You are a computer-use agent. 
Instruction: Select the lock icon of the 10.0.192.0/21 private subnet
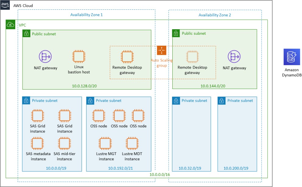pos(90,101)
